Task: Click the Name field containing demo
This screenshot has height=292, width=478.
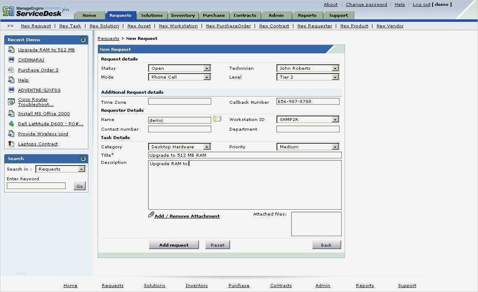Action: coord(180,120)
